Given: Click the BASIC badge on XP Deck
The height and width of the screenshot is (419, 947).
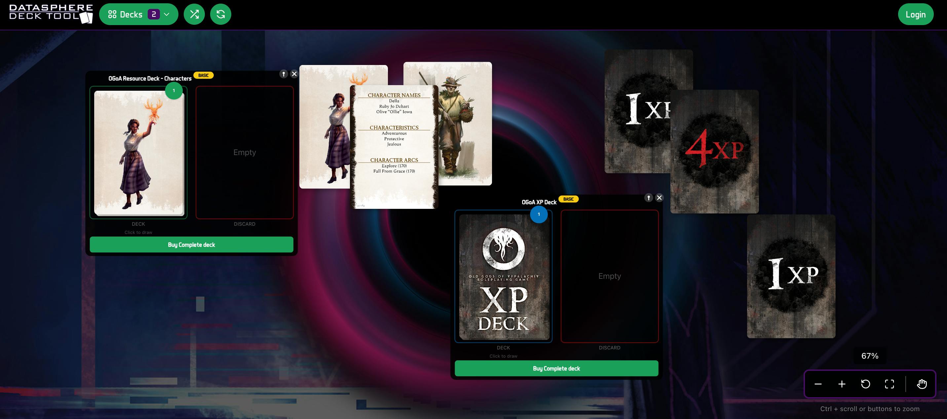Looking at the screenshot, I should 568,199.
